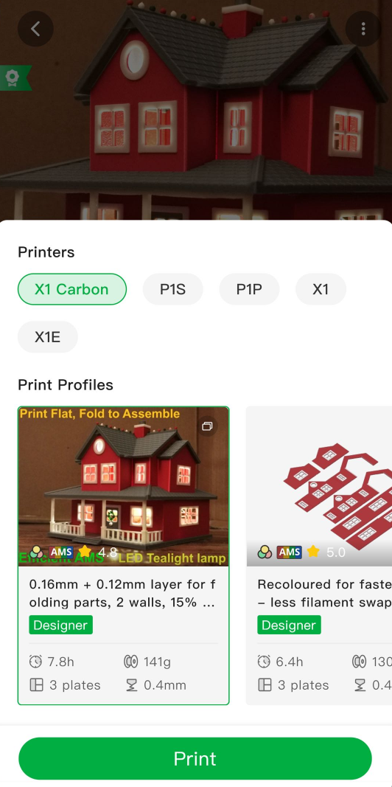Tap the 141g filament weight icon
This screenshot has width=392, height=787.
(131, 662)
